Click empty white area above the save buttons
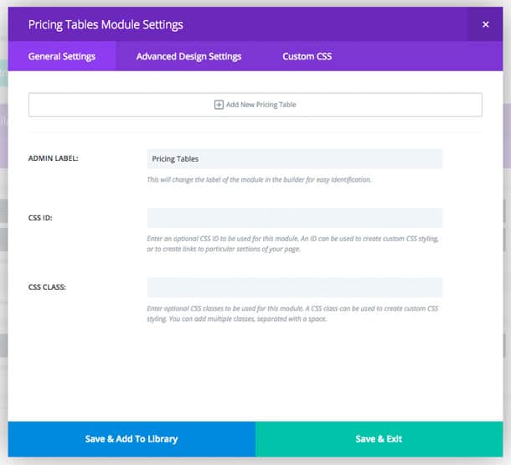511x465 pixels. [255, 377]
